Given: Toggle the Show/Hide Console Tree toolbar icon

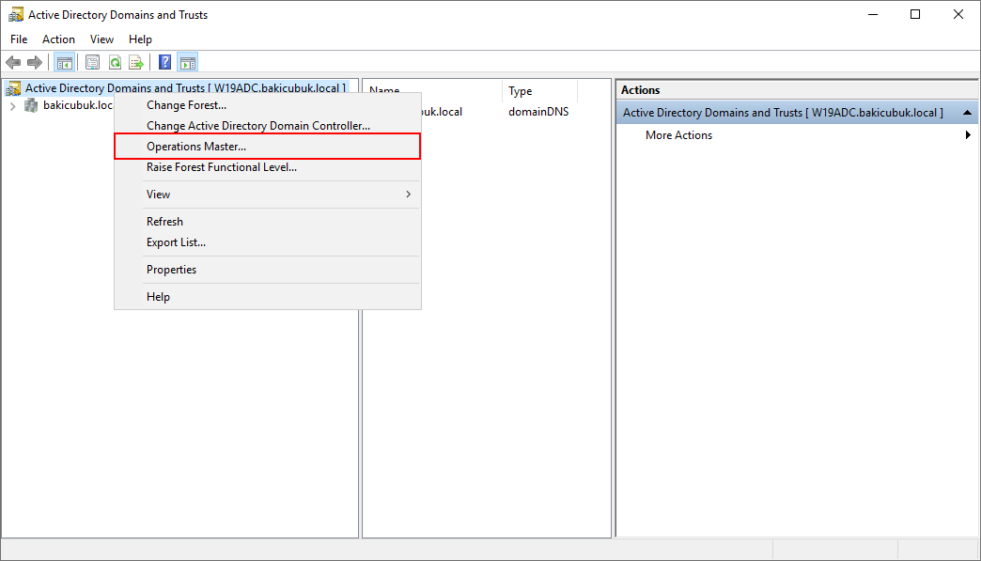Looking at the screenshot, I should pos(65,63).
